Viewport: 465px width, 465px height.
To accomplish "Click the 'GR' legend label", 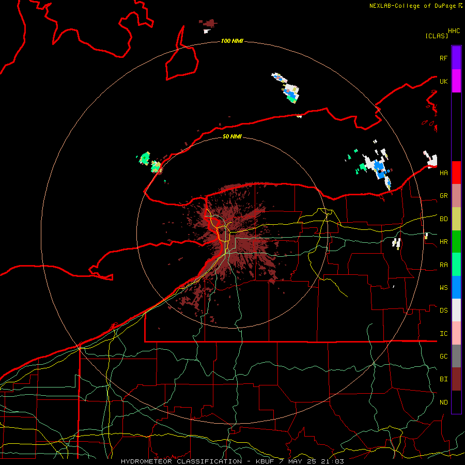I will click(x=443, y=196).
